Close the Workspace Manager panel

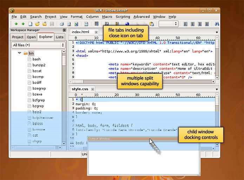[x=64, y=30]
